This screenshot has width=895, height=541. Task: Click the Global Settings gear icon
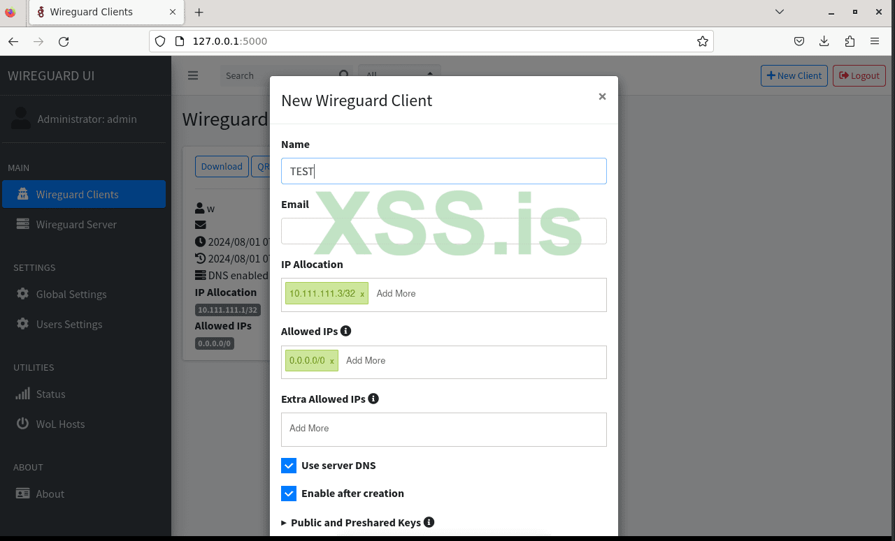pos(23,294)
